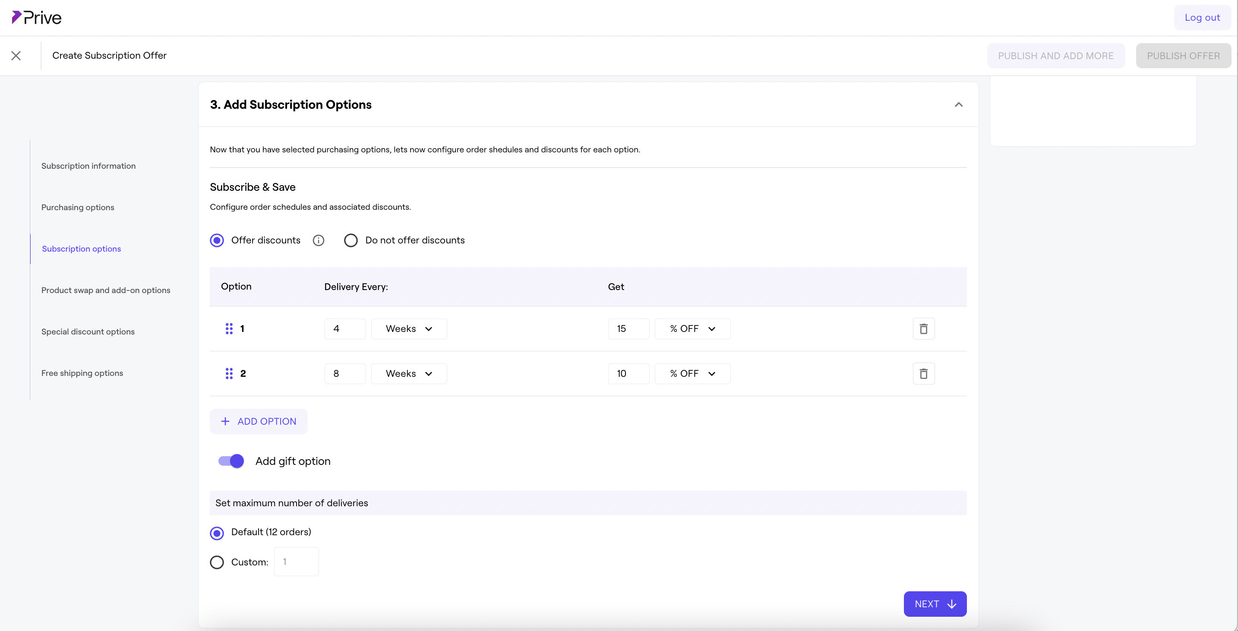Open Special discount options step
Image resolution: width=1238 pixels, height=631 pixels.
[x=88, y=331]
